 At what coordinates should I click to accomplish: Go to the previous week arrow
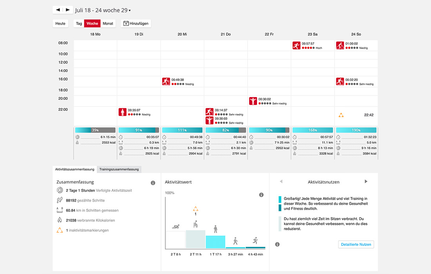click(58, 10)
